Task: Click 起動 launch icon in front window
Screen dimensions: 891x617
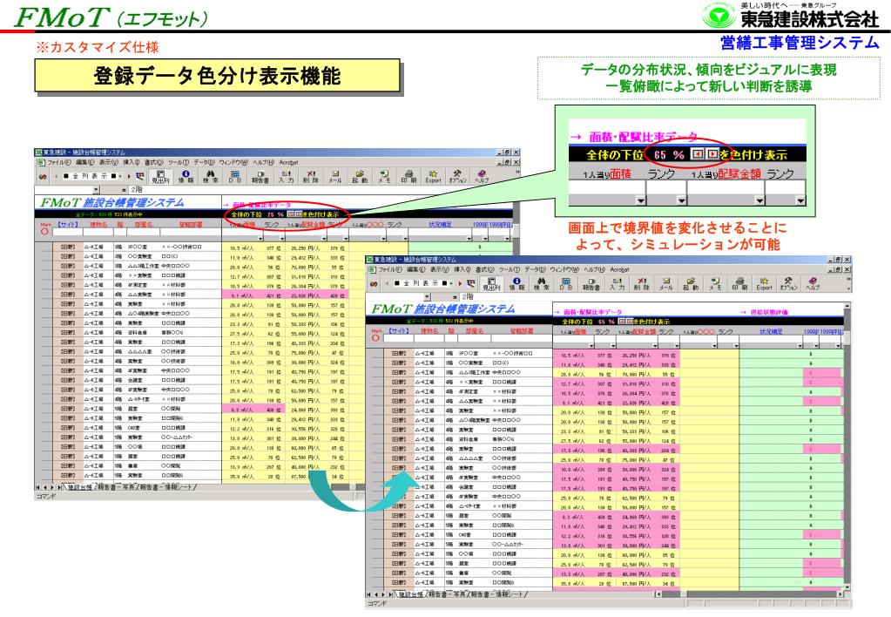Action: [691, 284]
